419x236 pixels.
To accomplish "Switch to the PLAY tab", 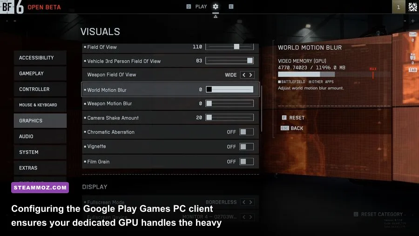I will pos(201,7).
